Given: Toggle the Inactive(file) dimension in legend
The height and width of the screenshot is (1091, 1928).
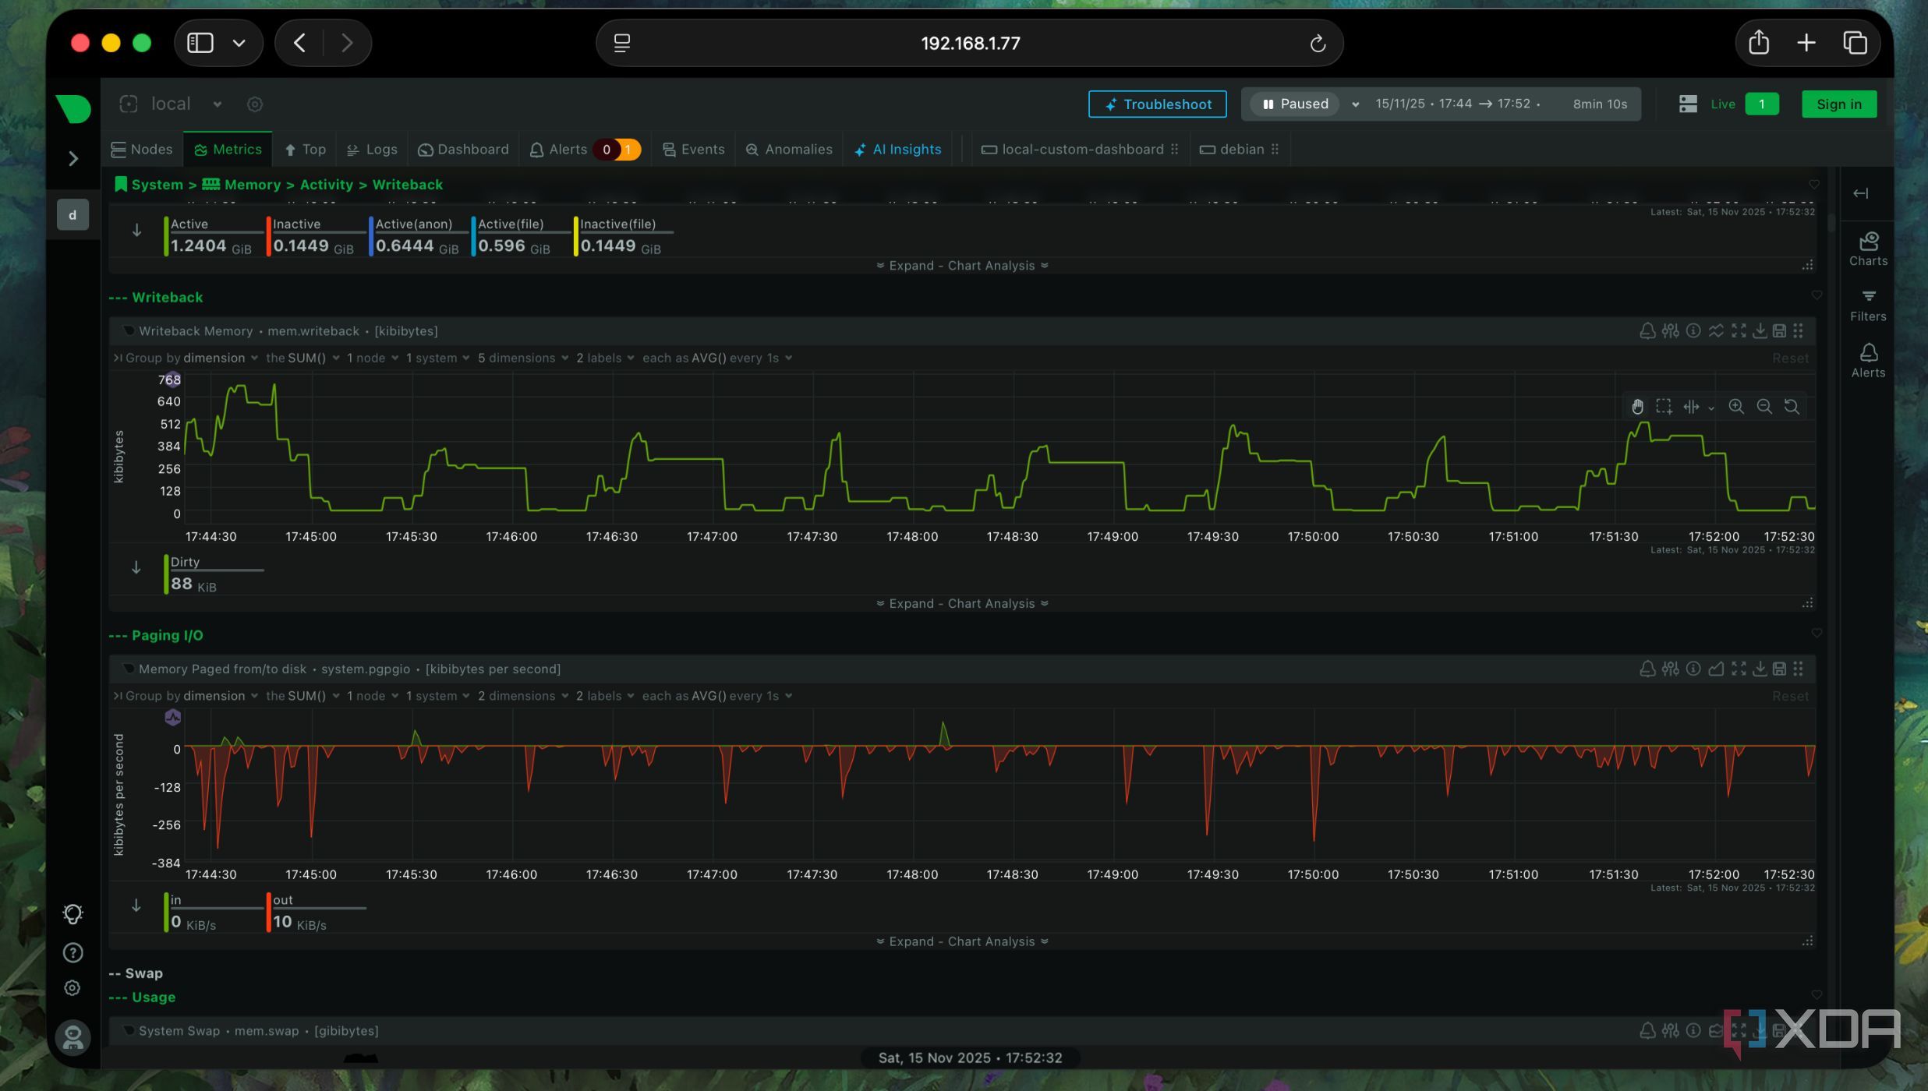Looking at the screenshot, I should (624, 235).
